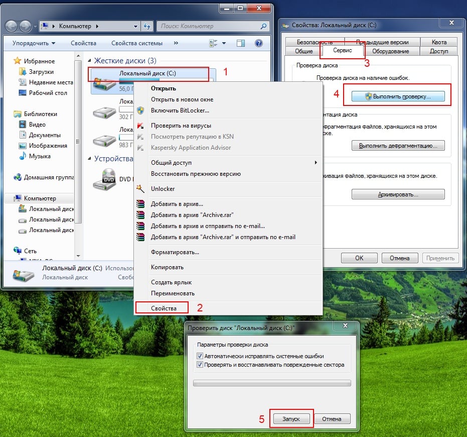Click the "Запуск" button

pyautogui.click(x=291, y=419)
